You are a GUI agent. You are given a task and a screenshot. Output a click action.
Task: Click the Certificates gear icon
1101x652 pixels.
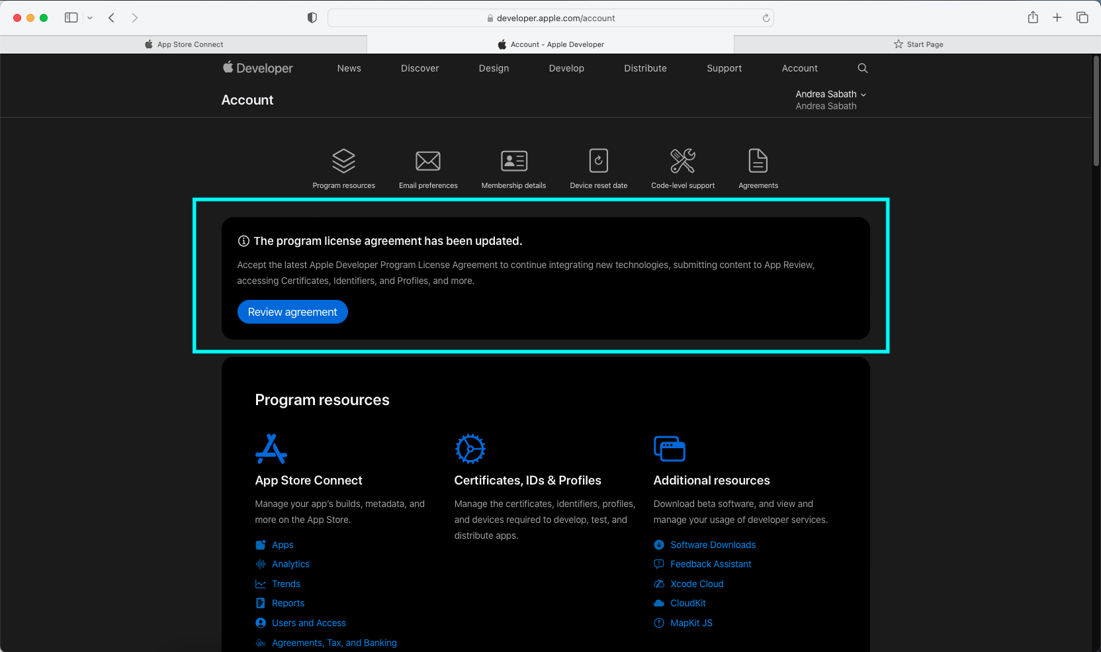(x=470, y=449)
